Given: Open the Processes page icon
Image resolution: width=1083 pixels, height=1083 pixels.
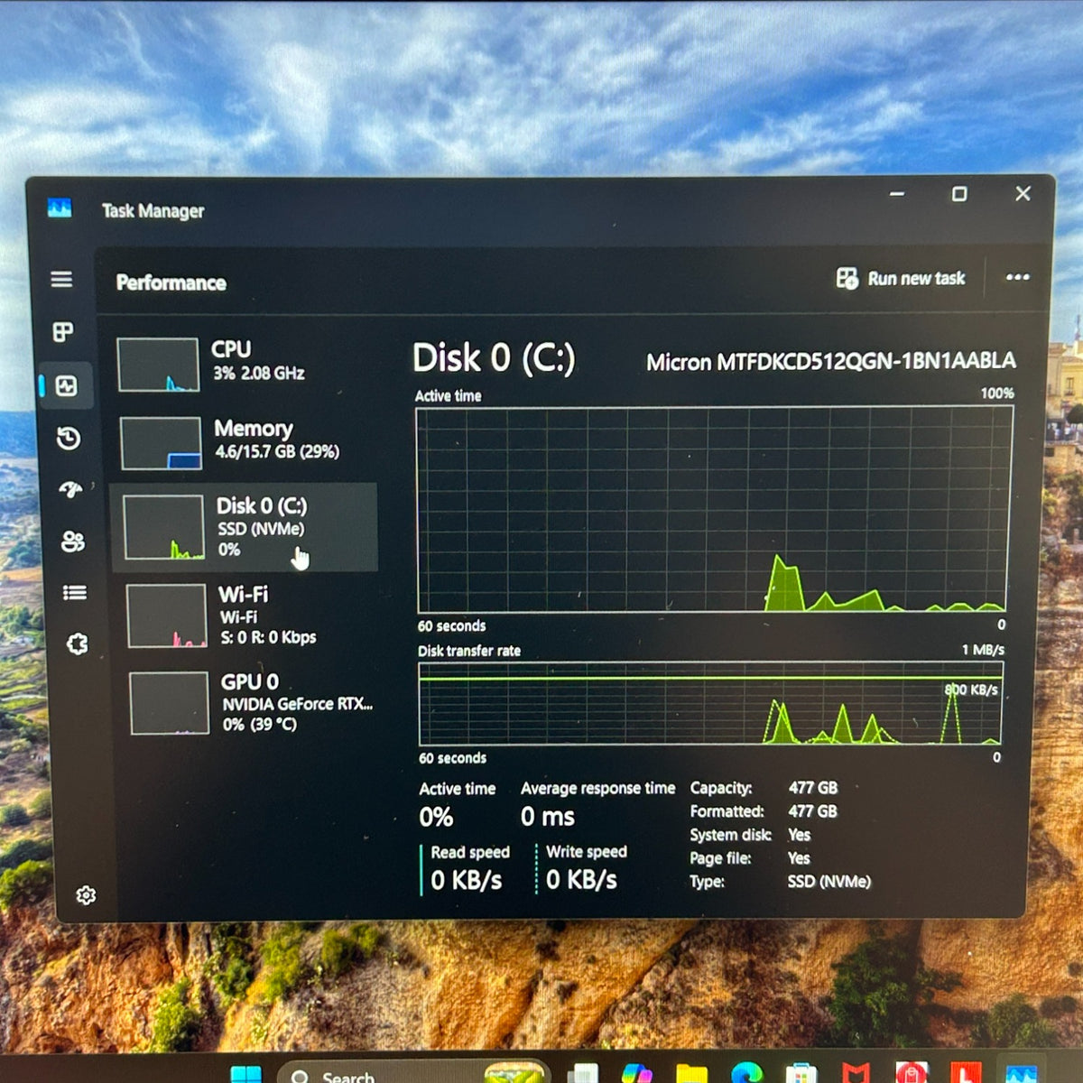Looking at the screenshot, I should pos(63,332).
